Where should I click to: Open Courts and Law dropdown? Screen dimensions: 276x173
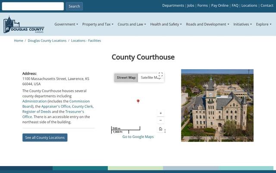[x=132, y=24]
